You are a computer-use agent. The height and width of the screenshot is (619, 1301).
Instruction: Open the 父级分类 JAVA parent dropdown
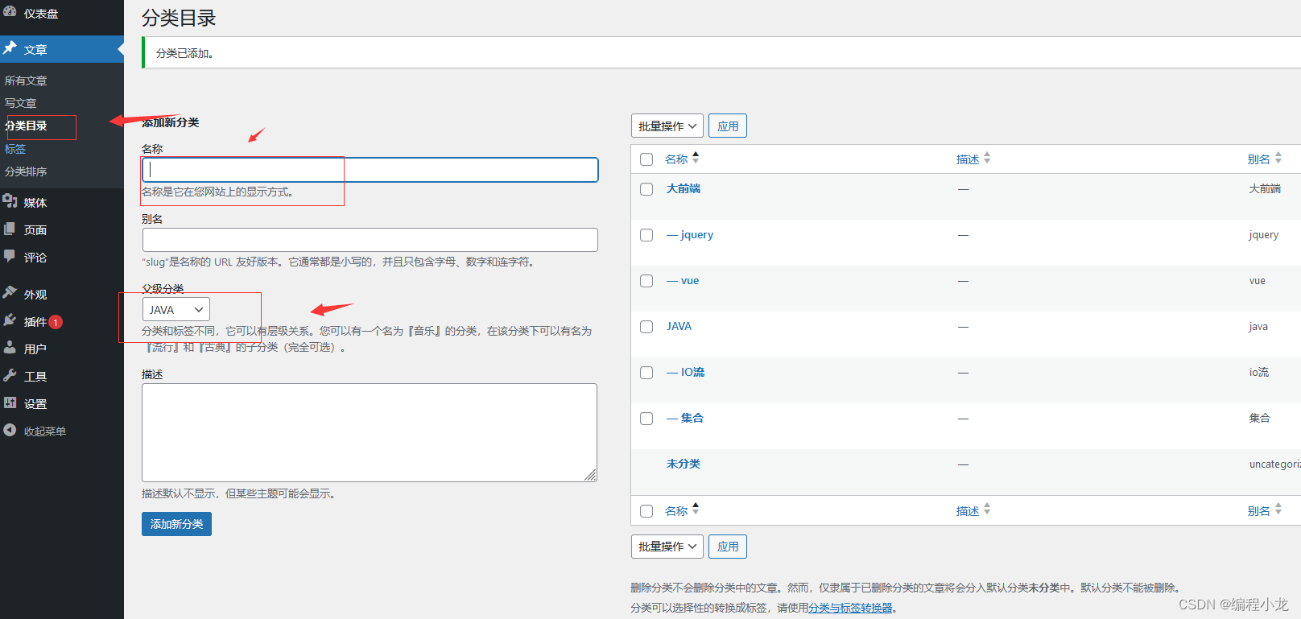[x=176, y=309]
